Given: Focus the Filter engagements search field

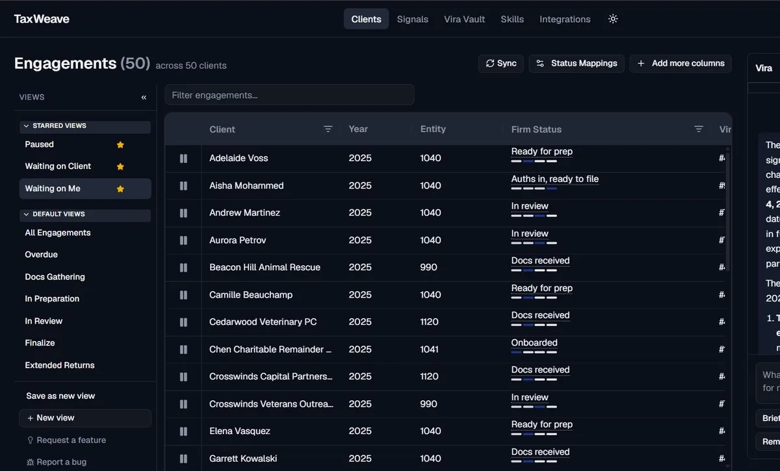Looking at the screenshot, I should [x=289, y=95].
